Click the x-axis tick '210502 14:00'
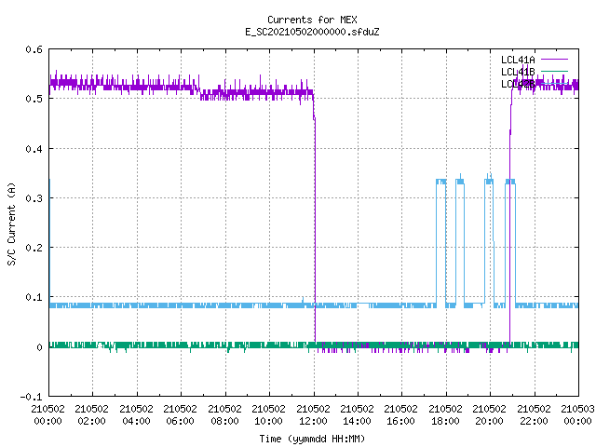The height and width of the screenshot is (447, 596). point(357,414)
